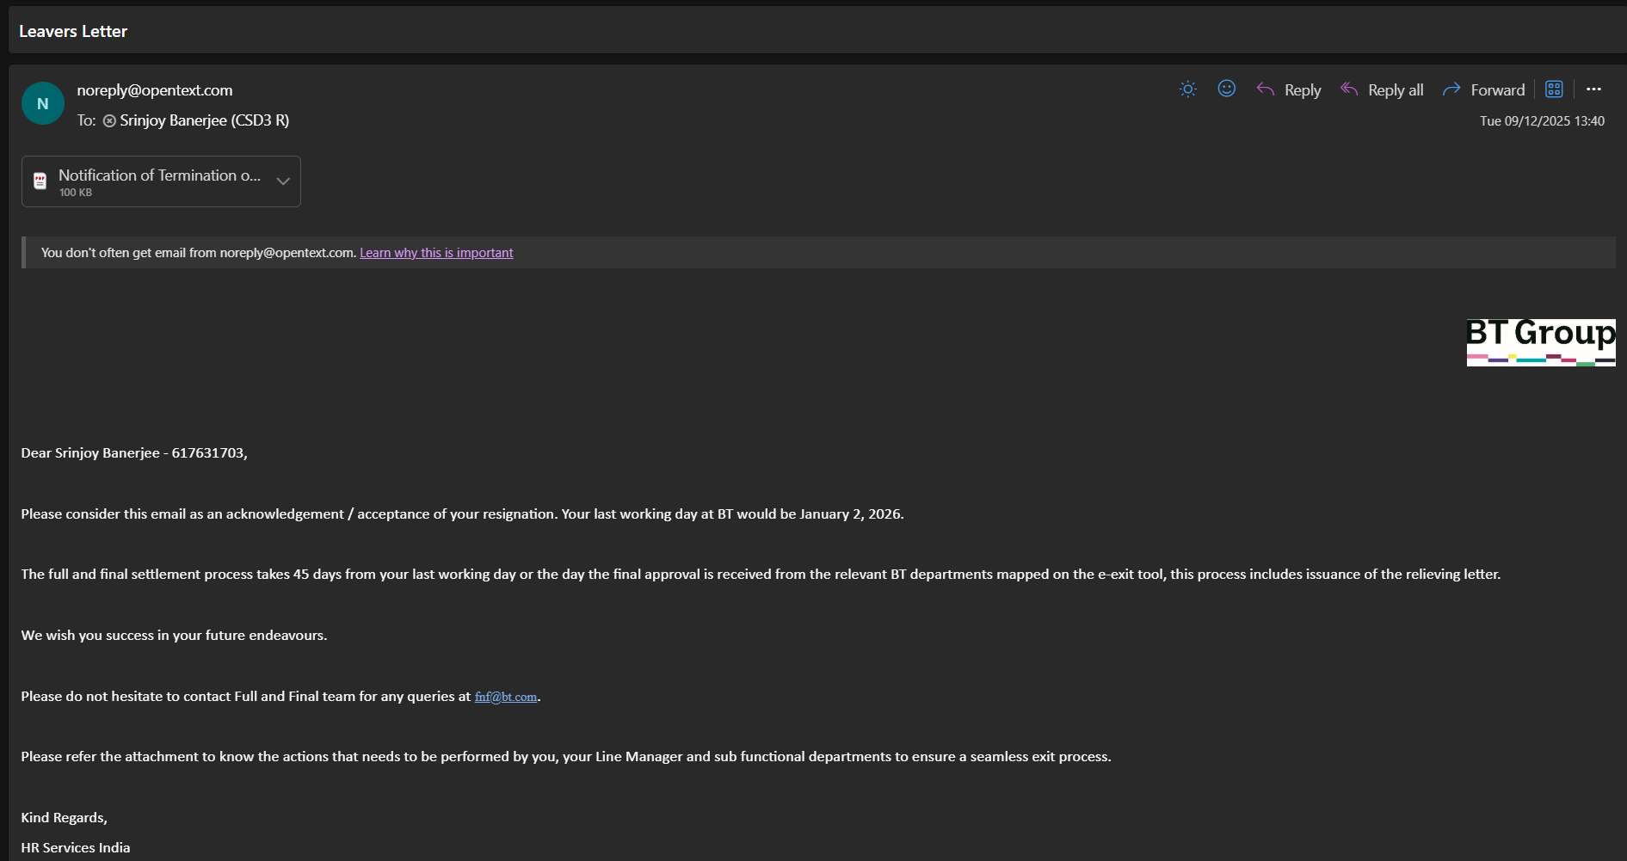Click the Forward button label
The height and width of the screenshot is (861, 1627).
point(1498,90)
